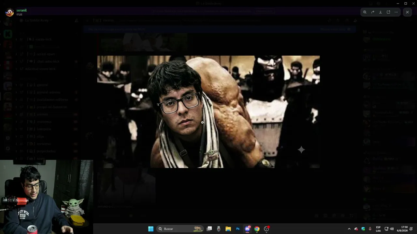Open network settings from the tray
Screen dimensions: 417x234
pos(386,229)
